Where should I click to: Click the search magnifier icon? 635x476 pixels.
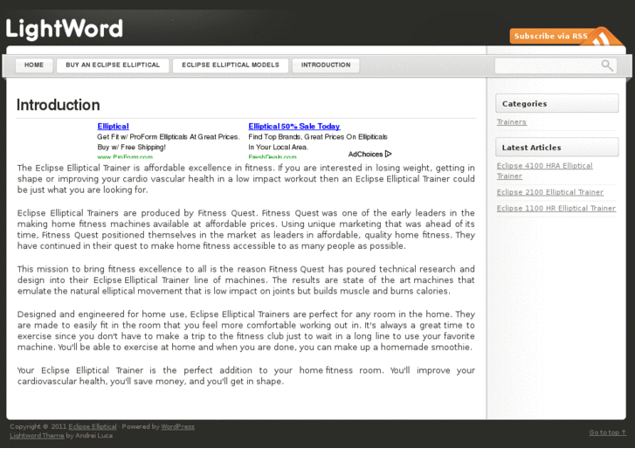[x=607, y=66]
